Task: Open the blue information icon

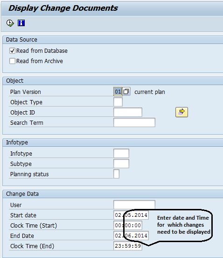Action: click(21, 23)
